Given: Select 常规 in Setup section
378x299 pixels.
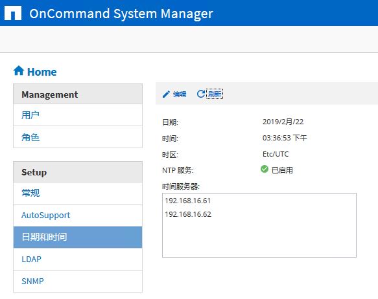Looking at the screenshot, I should 78,193.
